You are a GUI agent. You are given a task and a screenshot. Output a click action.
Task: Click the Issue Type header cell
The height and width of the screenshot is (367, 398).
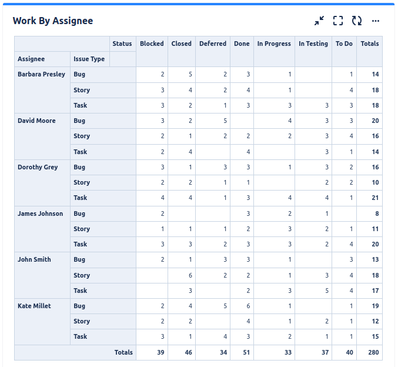tap(90, 59)
